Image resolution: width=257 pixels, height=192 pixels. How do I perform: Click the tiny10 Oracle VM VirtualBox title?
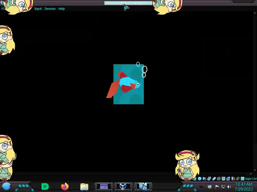coord(128,3)
